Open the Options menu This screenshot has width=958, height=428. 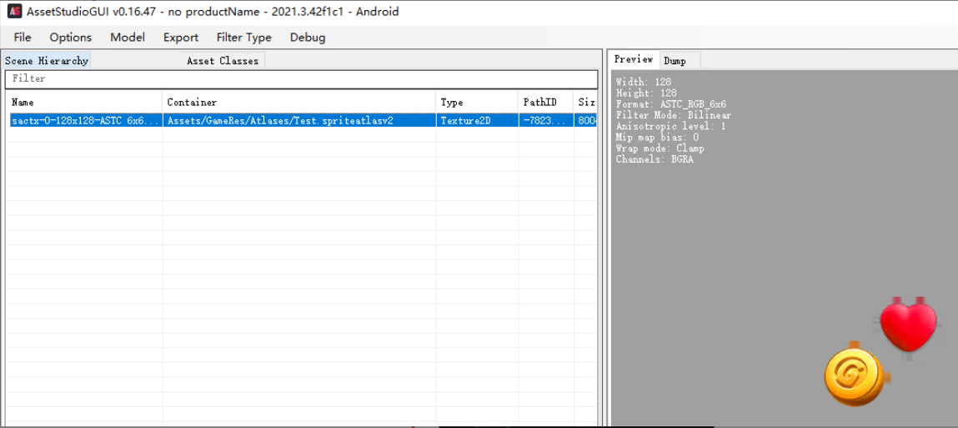coord(71,38)
